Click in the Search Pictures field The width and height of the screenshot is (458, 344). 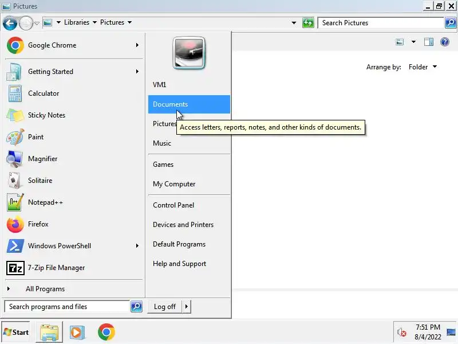[x=381, y=23]
